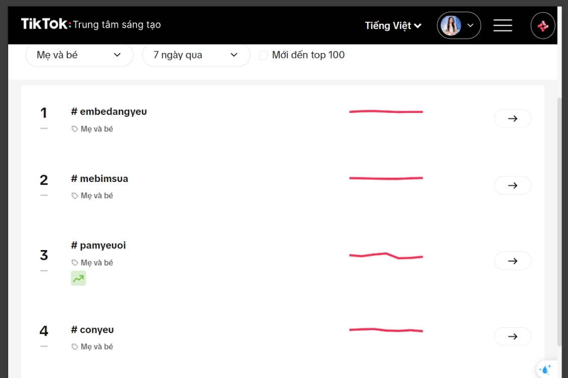Screen dimensions: 568x378
Task: Click the tag icon under conyeu
Action: pos(75,347)
